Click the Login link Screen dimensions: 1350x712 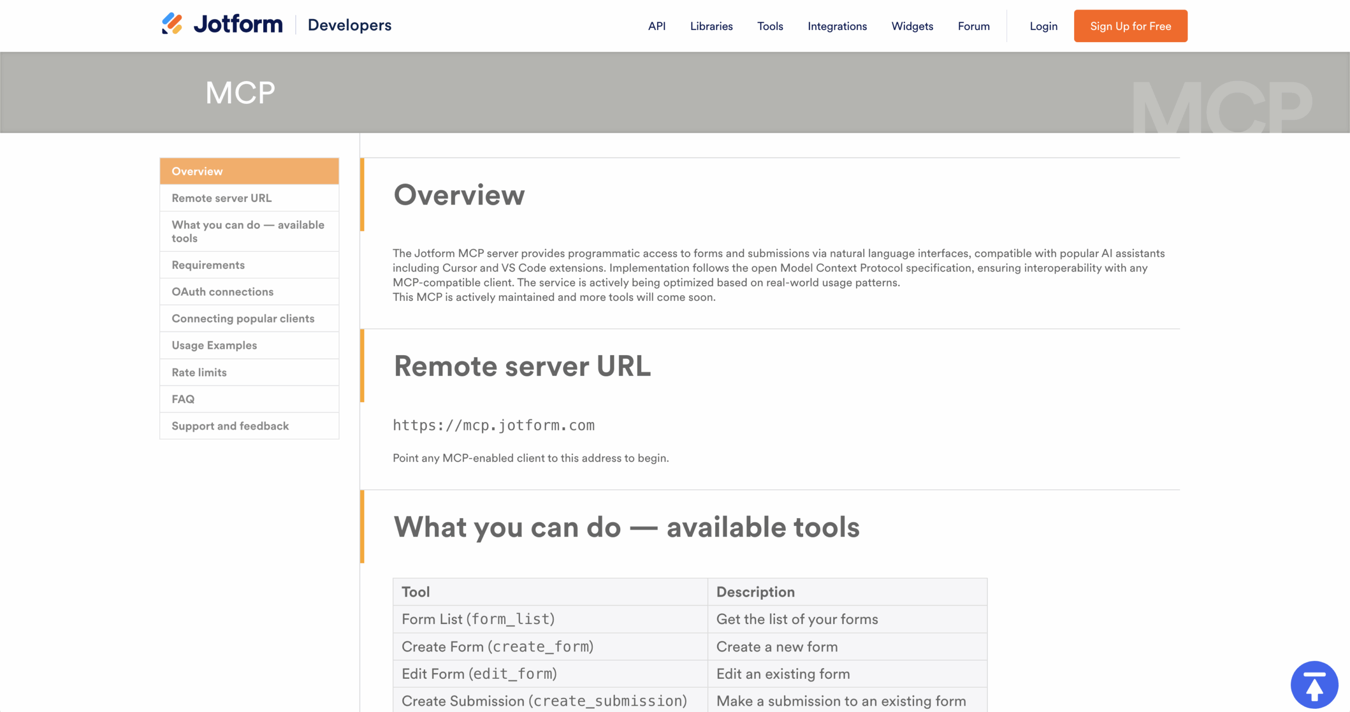pyautogui.click(x=1043, y=26)
